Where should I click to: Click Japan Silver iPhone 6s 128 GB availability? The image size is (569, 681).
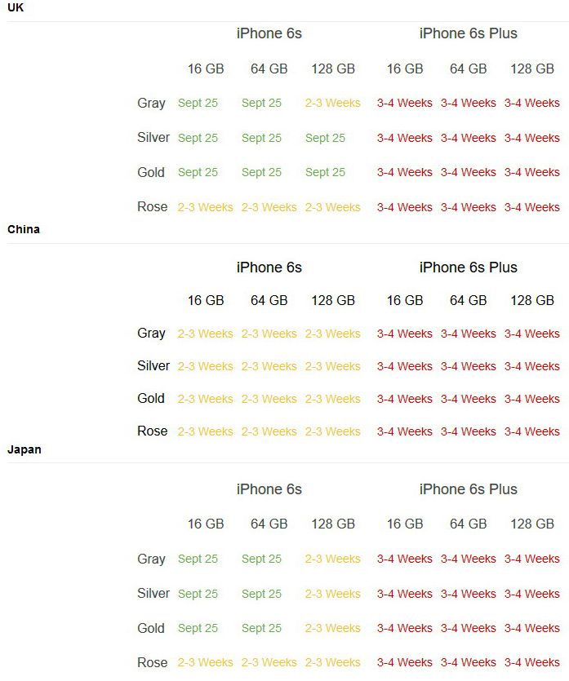[332, 595]
